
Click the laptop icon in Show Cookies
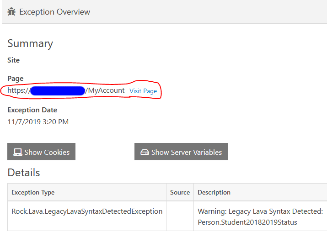tap(18, 152)
